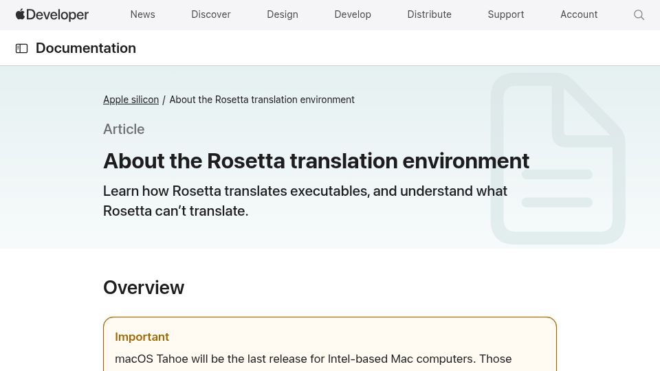This screenshot has height=371, width=660.
Task: Click the 'Learn how Rosetta translates' summary
Action: pyautogui.click(x=305, y=201)
